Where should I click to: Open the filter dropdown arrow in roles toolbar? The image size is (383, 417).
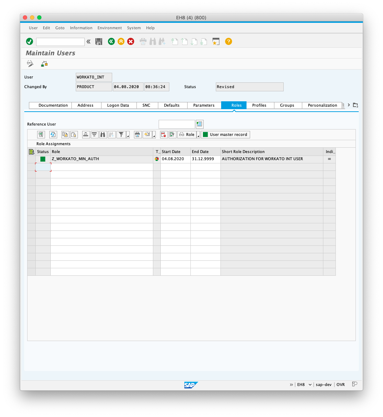(x=128, y=136)
